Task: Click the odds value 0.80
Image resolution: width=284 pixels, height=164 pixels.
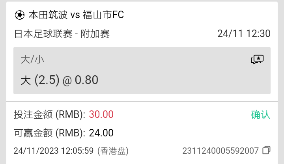Action: pyautogui.click(x=86, y=80)
